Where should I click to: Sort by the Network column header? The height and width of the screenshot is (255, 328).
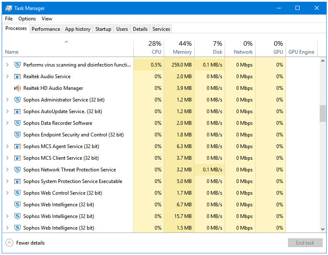pyautogui.click(x=240, y=48)
